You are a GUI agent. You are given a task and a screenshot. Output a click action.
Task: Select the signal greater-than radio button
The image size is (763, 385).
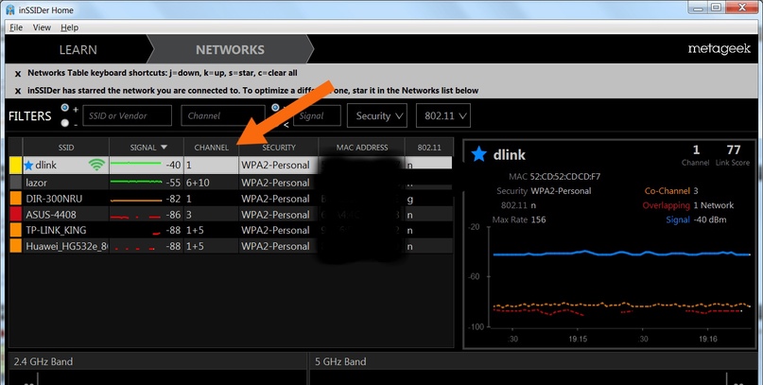click(x=275, y=108)
